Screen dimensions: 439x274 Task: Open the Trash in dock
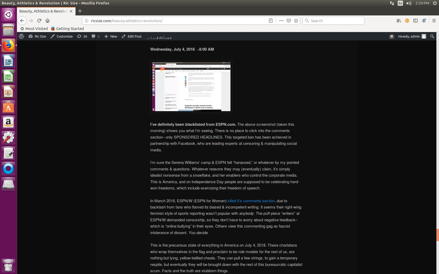coord(8,265)
